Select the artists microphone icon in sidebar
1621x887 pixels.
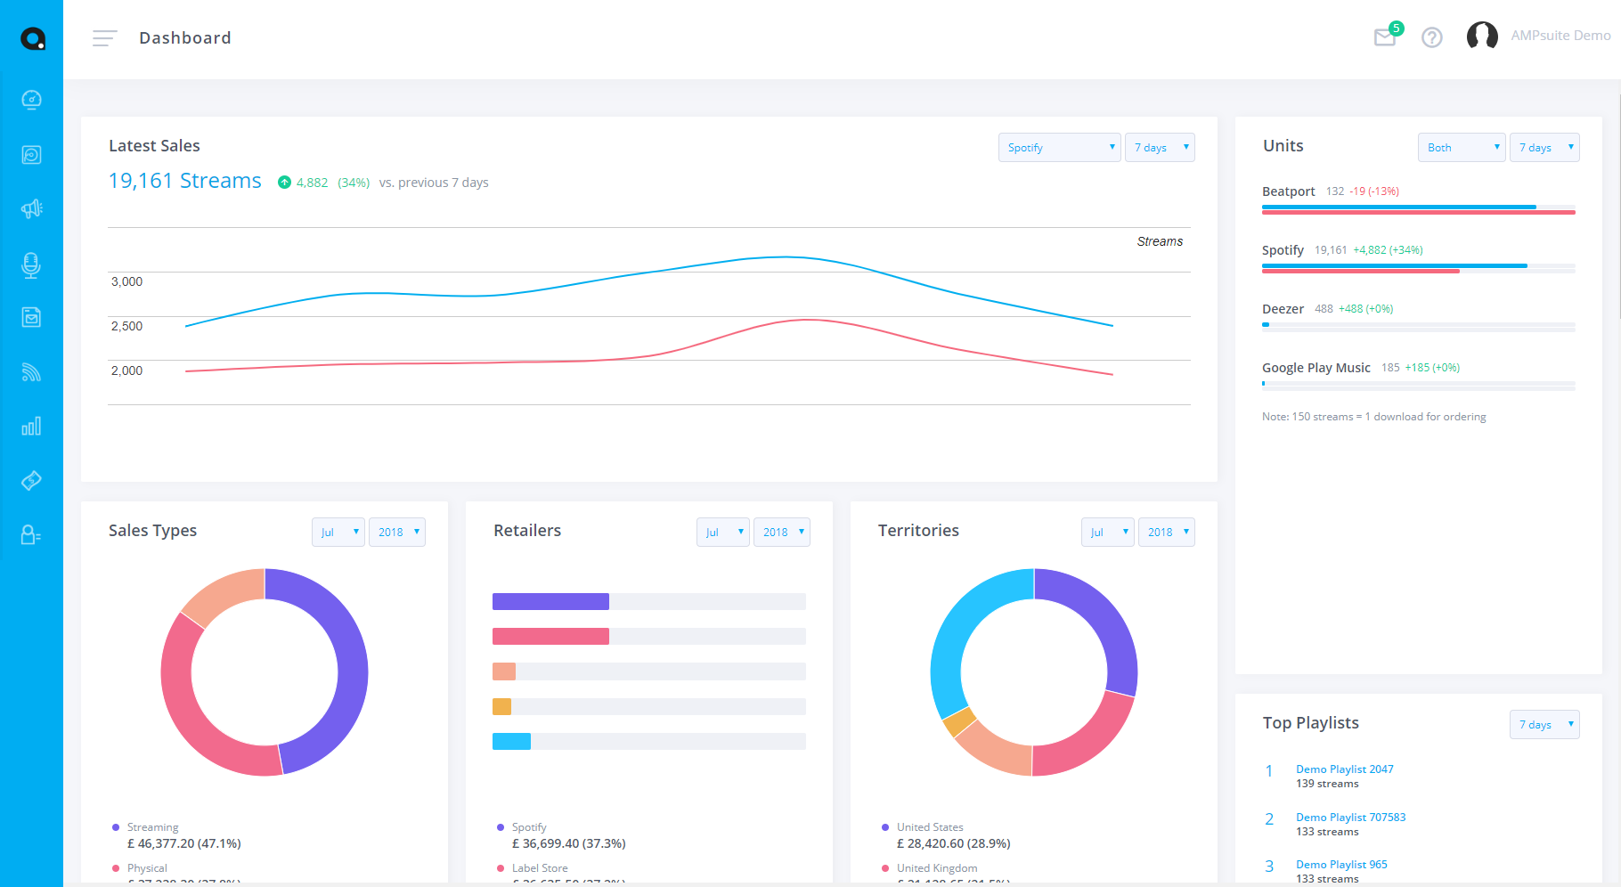[31, 265]
